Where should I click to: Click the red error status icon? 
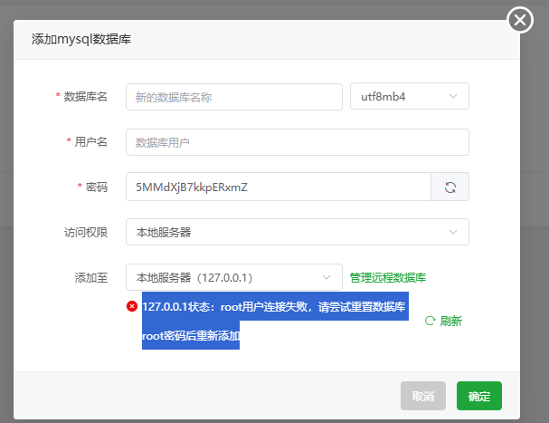coord(132,306)
